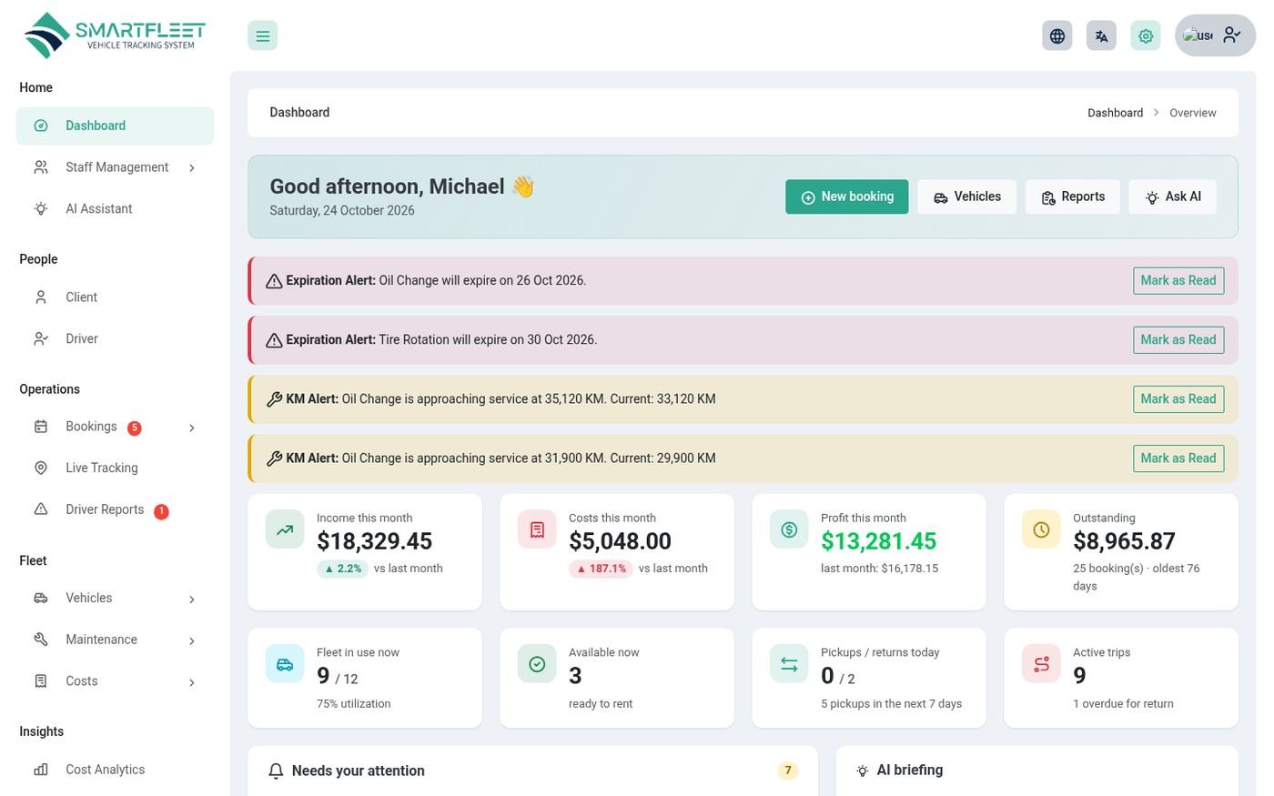Open Driver Reports in sidebar

click(115, 509)
